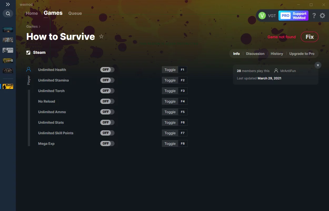Image resolution: width=329 pixels, height=211 pixels.
Task: Click the Player category icon
Action: click(29, 69)
